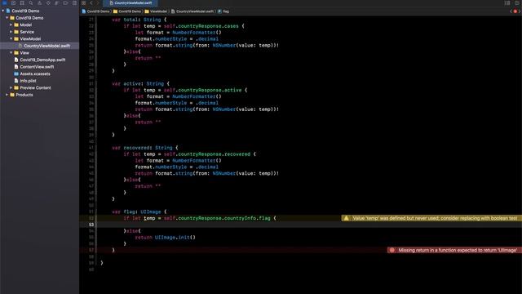Image resolution: width=522 pixels, height=294 pixels.
Task: Click the red error icon on line 57
Action: tap(391, 250)
